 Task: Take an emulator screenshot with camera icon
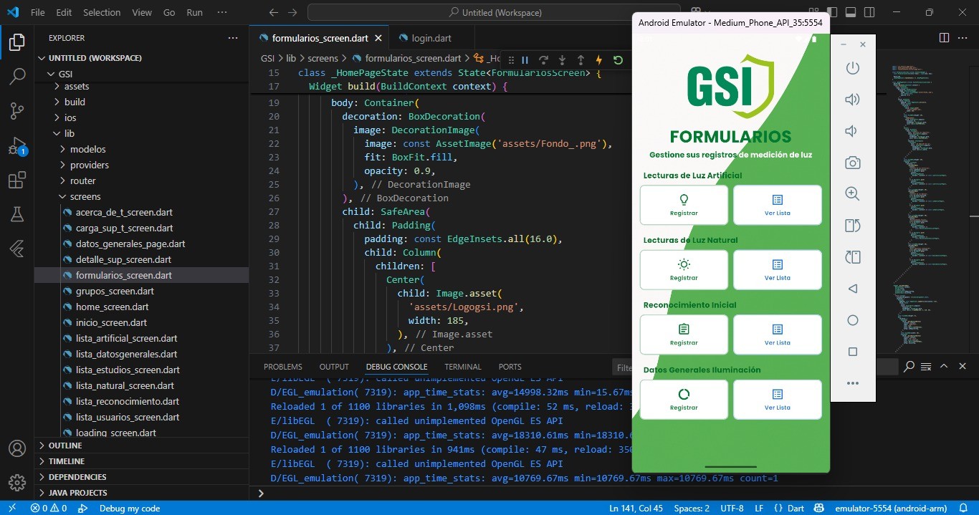coord(852,163)
